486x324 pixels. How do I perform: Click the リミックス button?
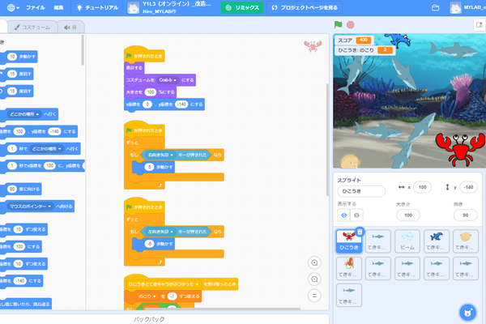(x=241, y=8)
